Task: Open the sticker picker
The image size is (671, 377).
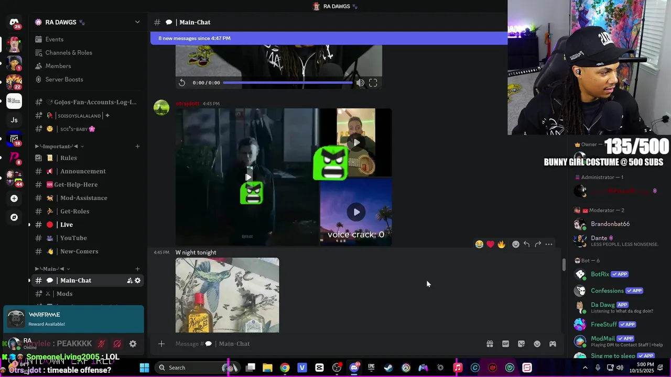Action: pyautogui.click(x=521, y=344)
